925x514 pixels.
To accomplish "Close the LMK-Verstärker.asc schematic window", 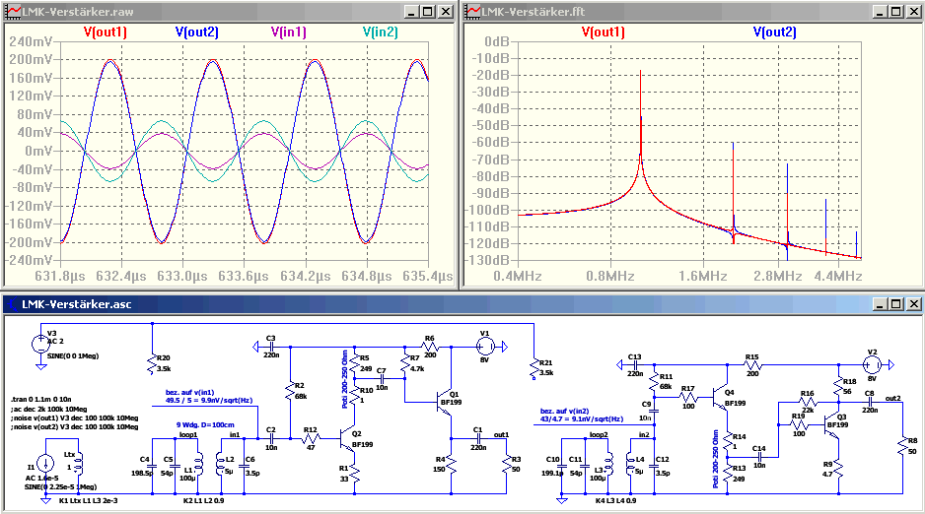I will tap(914, 304).
